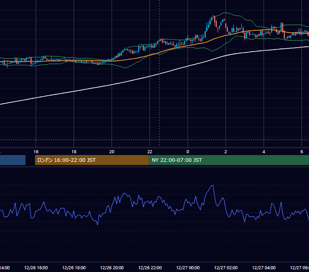The width and height of the screenshot is (309, 272).
Task: Click the 12/26 20:00 time label
Action: (112, 267)
